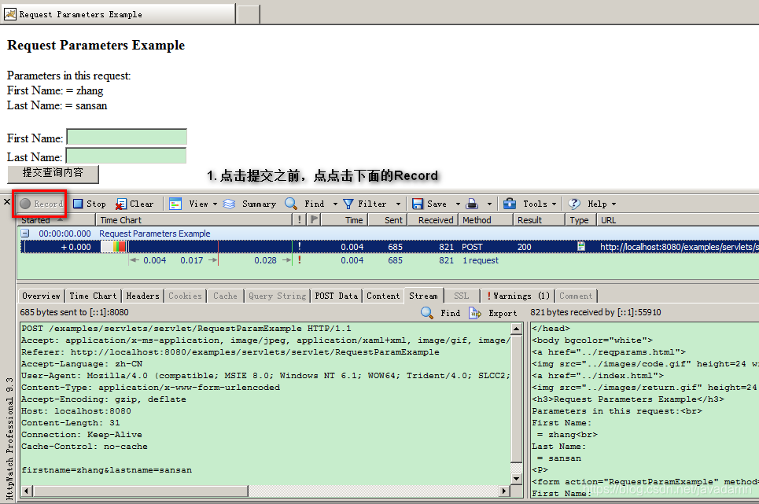
Task: Click the Stream pane scroll down arrow
Action: (517, 479)
